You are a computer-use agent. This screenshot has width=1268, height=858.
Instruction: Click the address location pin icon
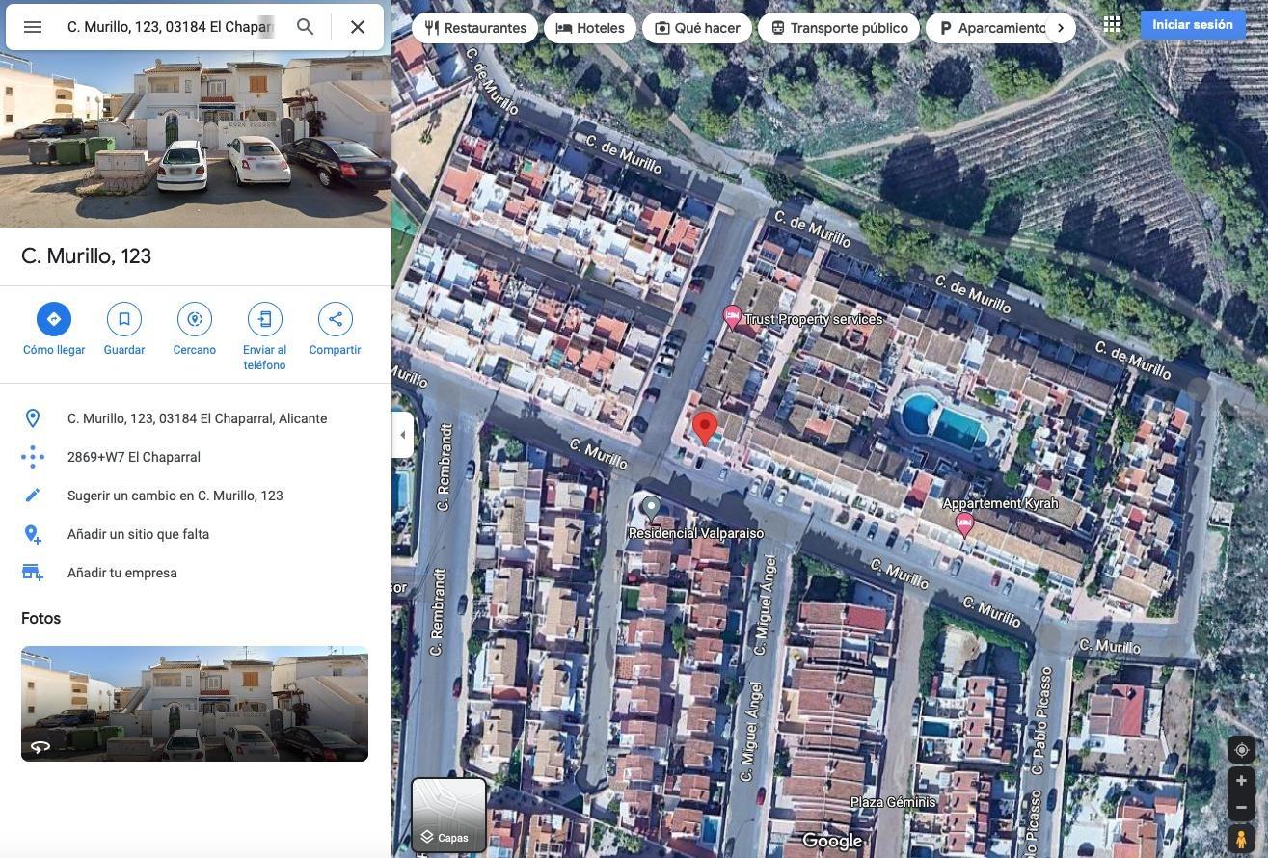pos(33,418)
